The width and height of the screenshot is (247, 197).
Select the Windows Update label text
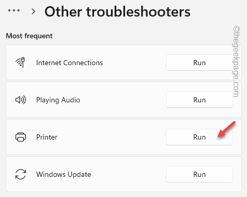pyautogui.click(x=64, y=174)
